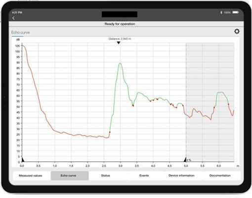The height and width of the screenshot is (198, 252).
Task: Click the dB axis unit label
Action: click(x=18, y=40)
